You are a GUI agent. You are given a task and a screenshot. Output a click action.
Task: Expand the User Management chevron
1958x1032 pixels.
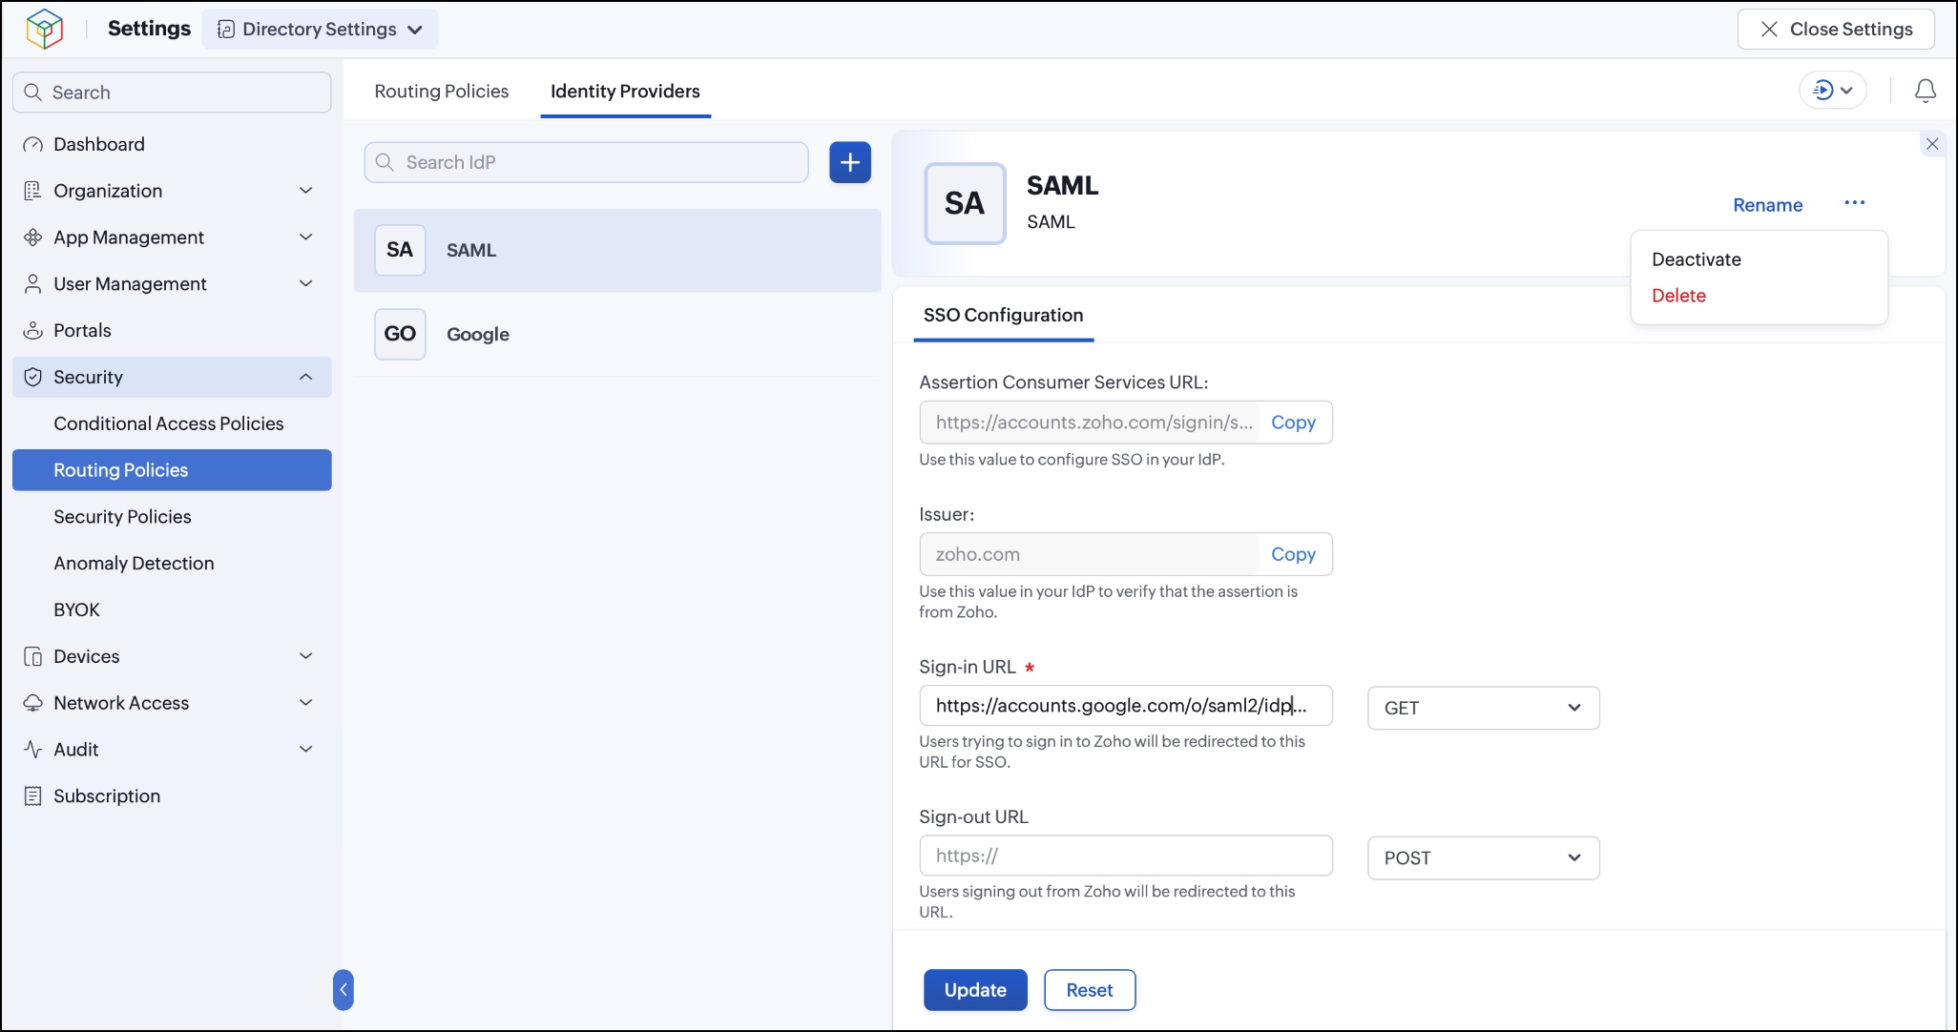coord(306,284)
